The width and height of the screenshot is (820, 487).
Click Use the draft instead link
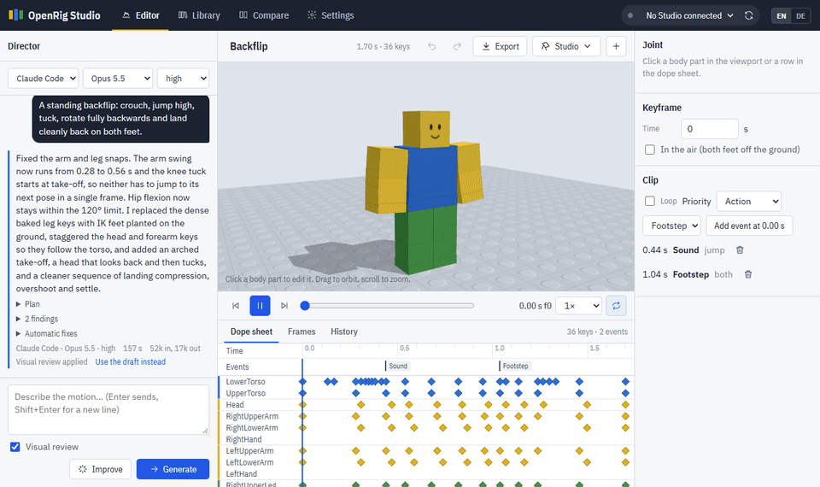tap(130, 361)
